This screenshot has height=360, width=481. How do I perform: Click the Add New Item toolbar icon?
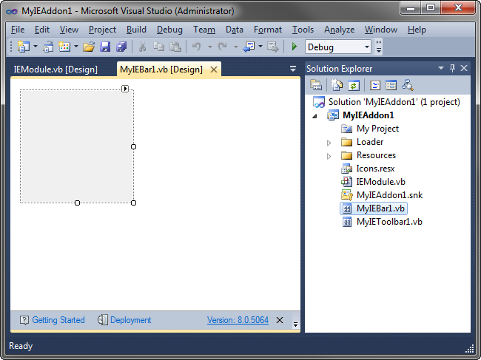tap(64, 47)
